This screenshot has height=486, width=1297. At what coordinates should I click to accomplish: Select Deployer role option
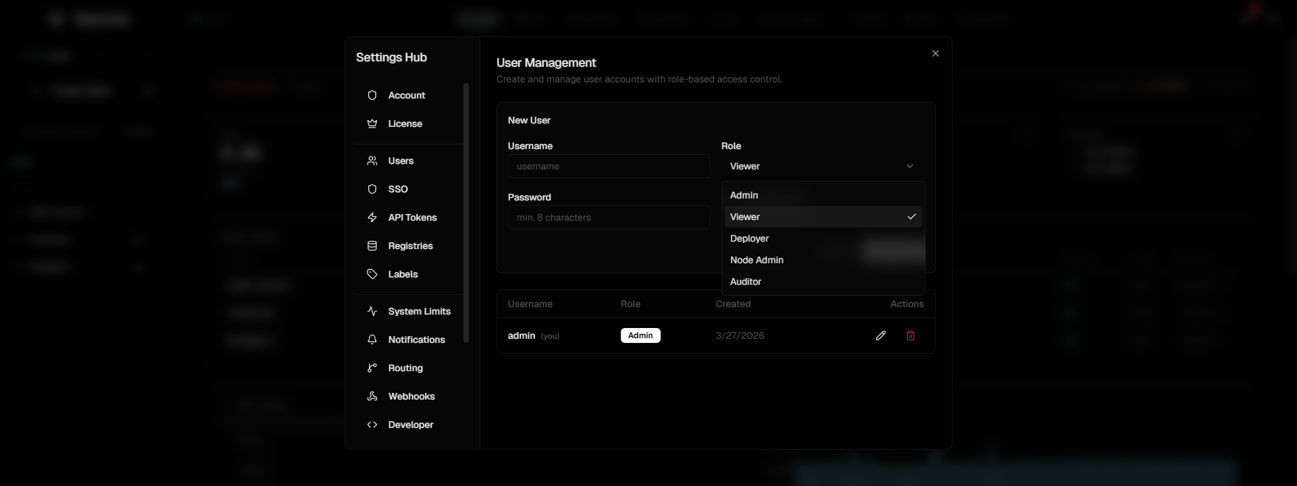click(x=823, y=238)
